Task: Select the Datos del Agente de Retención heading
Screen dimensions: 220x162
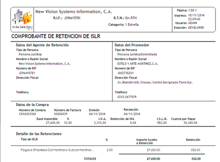Action: pos(42,45)
